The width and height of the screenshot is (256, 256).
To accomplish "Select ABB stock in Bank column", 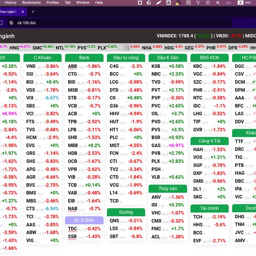I will tap(84, 66).
